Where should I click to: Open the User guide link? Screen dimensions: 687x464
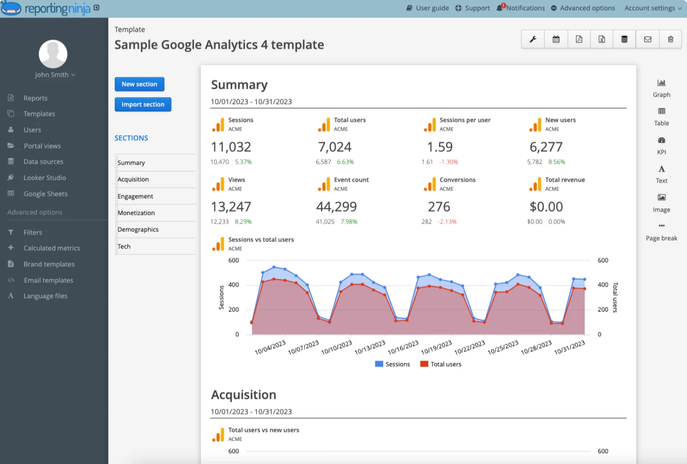(428, 8)
